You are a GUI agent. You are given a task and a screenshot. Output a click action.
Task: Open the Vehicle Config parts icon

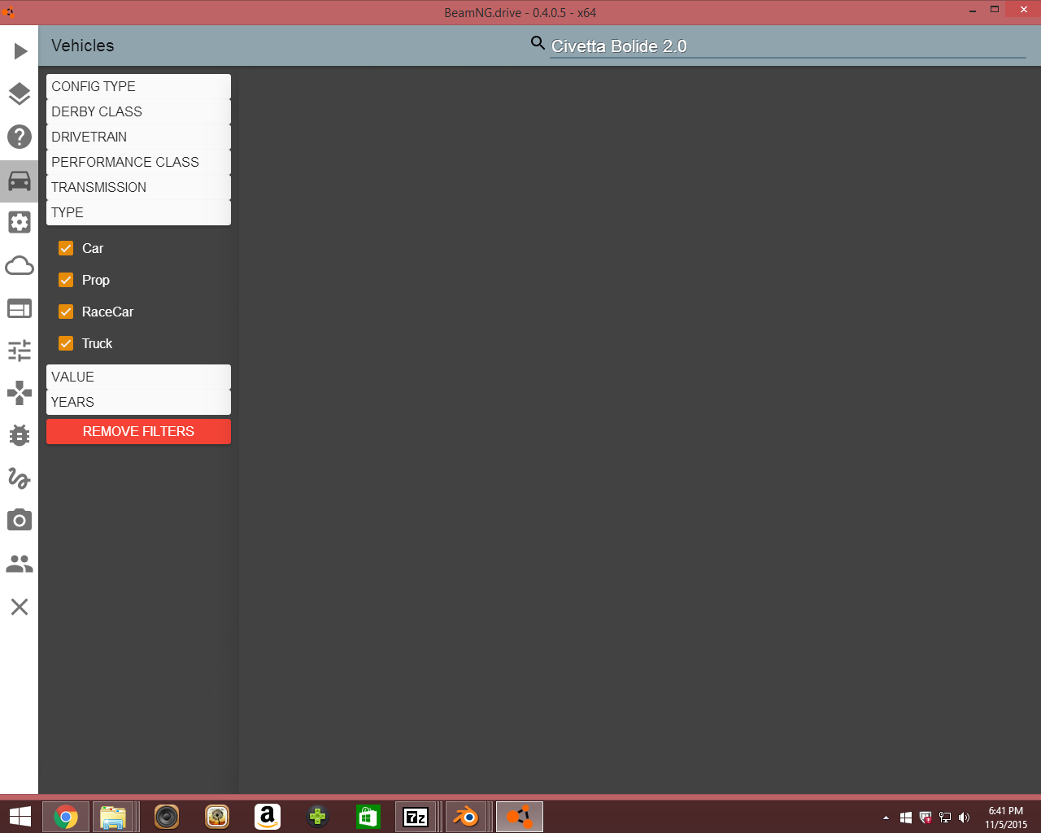[x=20, y=222]
